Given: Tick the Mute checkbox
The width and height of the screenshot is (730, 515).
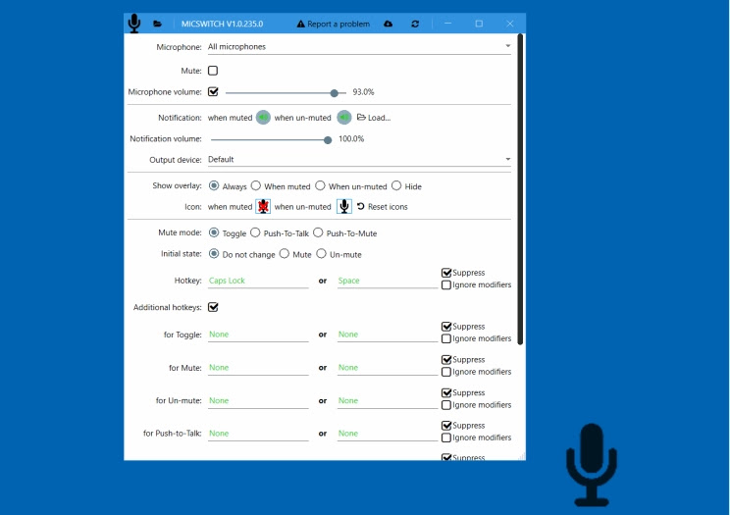Looking at the screenshot, I should tap(213, 71).
